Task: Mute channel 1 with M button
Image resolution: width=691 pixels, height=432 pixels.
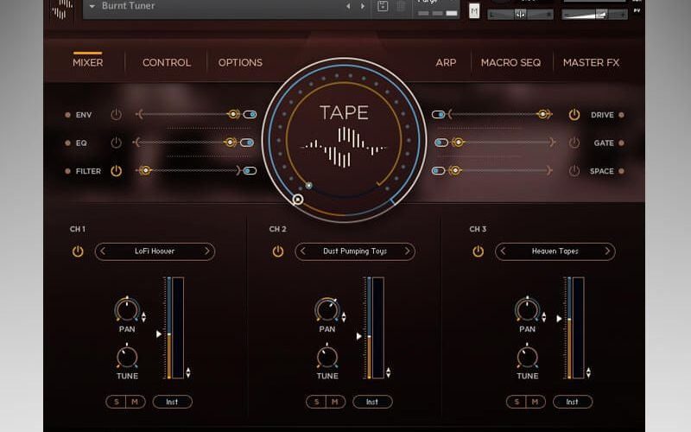Action: (x=135, y=402)
